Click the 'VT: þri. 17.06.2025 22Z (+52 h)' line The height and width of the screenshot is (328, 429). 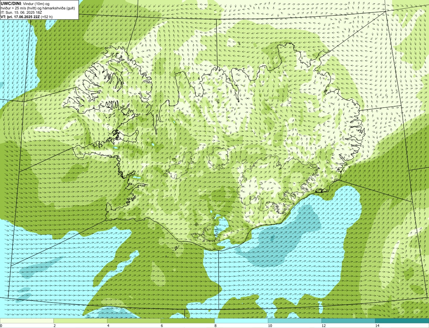click(x=26, y=16)
